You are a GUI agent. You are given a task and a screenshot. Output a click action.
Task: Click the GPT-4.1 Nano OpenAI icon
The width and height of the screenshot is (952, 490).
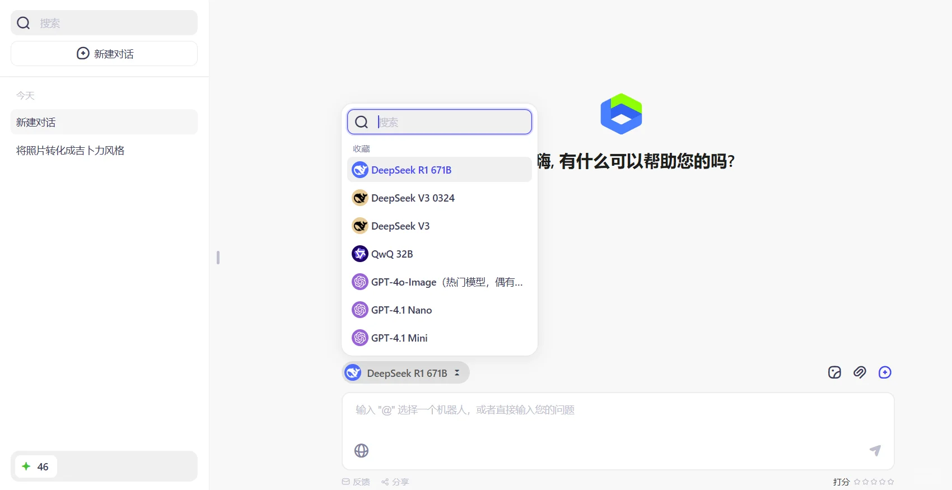[x=360, y=310]
